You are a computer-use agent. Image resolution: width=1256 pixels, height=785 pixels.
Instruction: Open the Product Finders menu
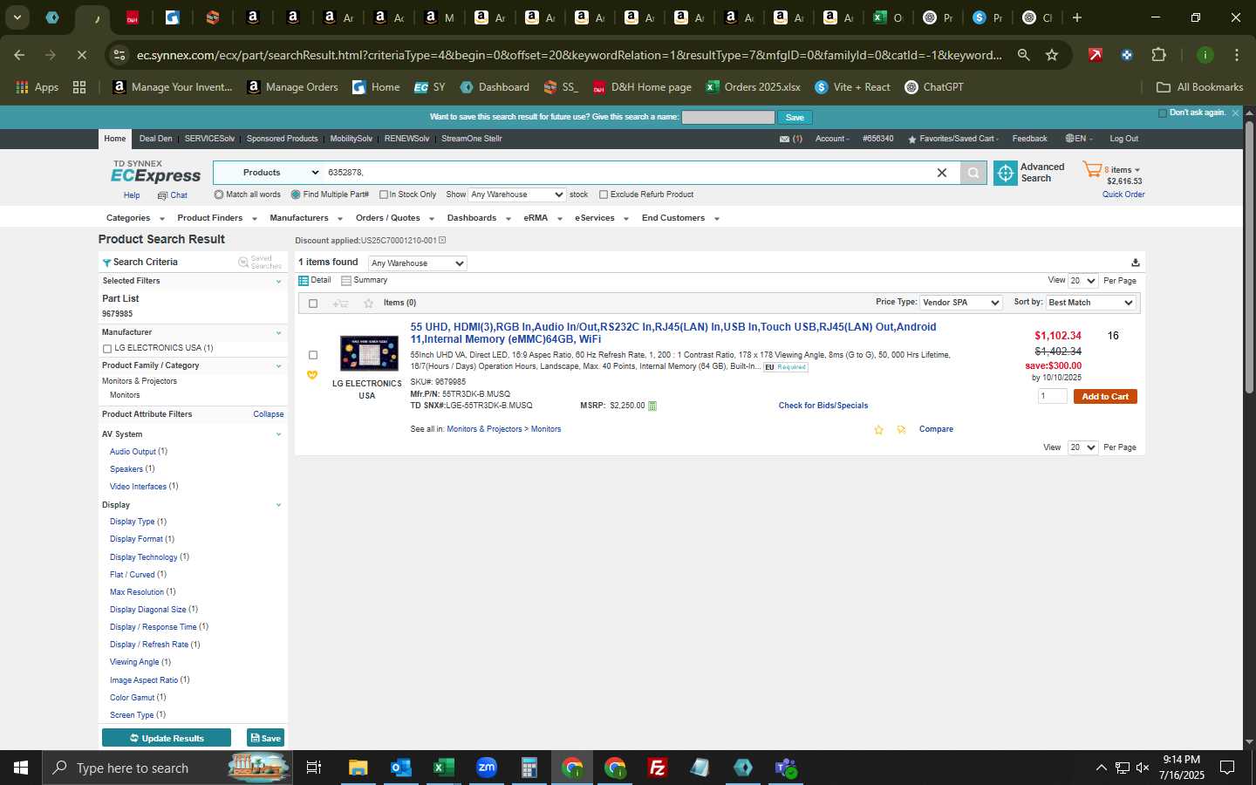point(217,218)
